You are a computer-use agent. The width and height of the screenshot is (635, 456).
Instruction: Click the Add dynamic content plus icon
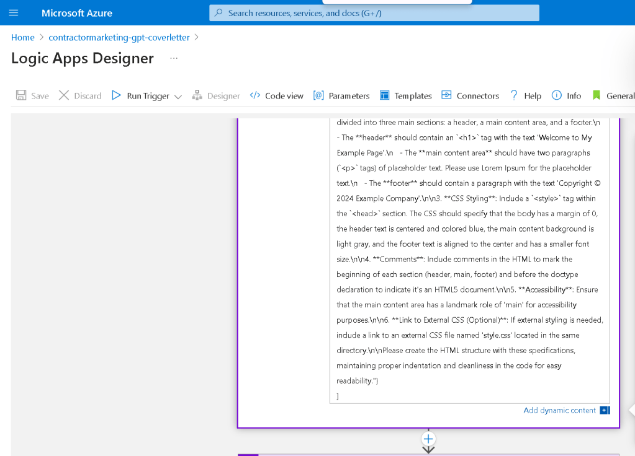click(605, 410)
